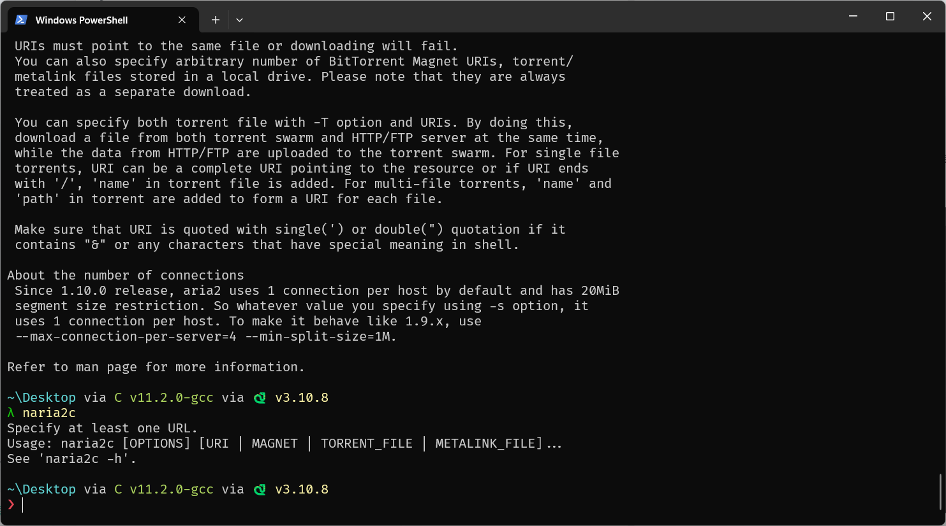946x526 pixels.
Task: Close the terminal window
Action: tap(927, 17)
